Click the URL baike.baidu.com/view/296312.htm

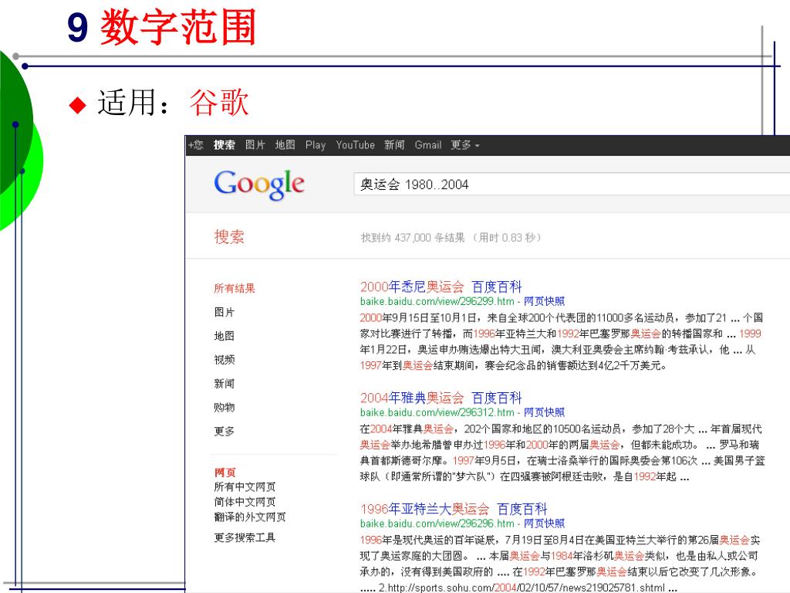437,412
